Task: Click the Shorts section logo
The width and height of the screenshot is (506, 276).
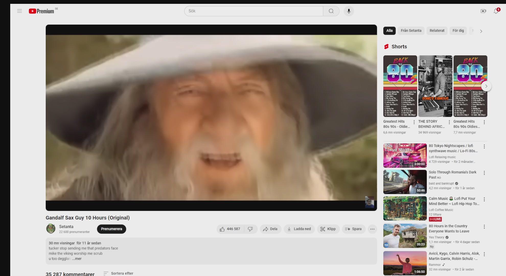Action: click(x=386, y=47)
